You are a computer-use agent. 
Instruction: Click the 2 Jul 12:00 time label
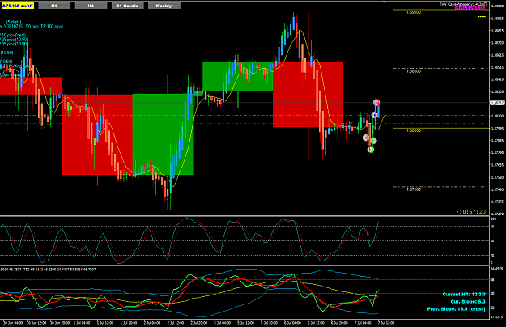pyautogui.click(x=176, y=323)
